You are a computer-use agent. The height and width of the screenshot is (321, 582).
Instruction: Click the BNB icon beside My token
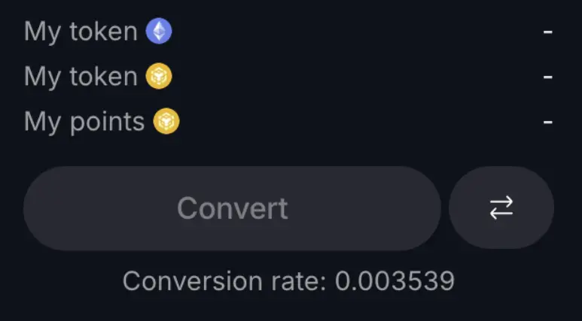pyautogui.click(x=158, y=76)
